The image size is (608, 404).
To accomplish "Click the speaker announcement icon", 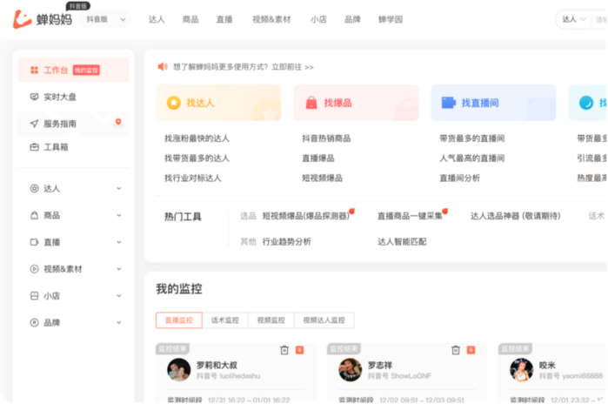I will [x=162, y=66].
